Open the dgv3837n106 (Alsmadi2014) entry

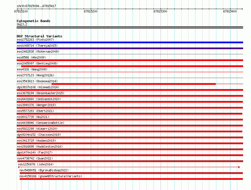coord(38,87)
